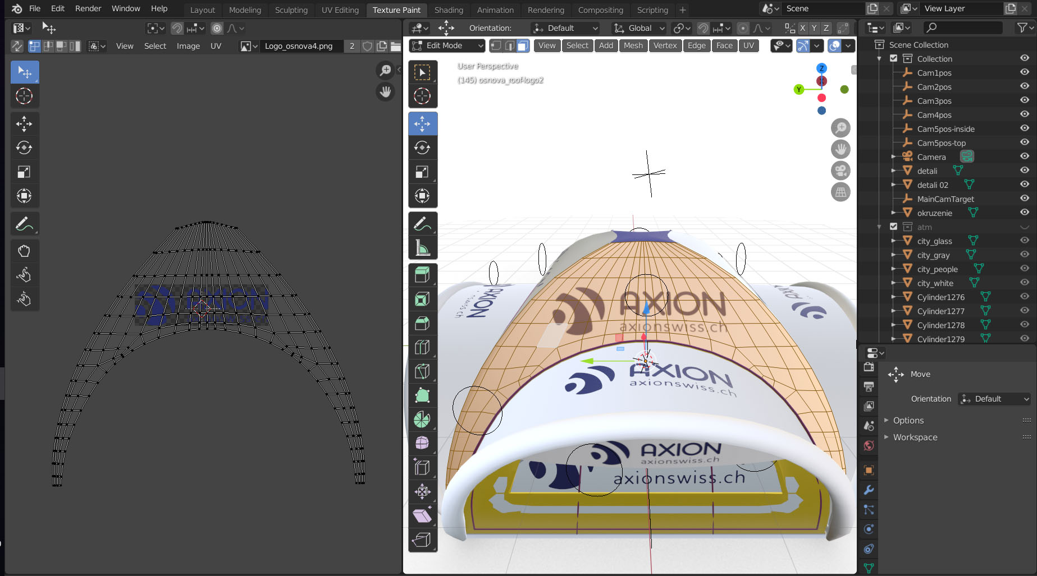Image resolution: width=1037 pixels, height=576 pixels.
Task: Select the Annotate tool in UV editor
Action: click(24, 224)
